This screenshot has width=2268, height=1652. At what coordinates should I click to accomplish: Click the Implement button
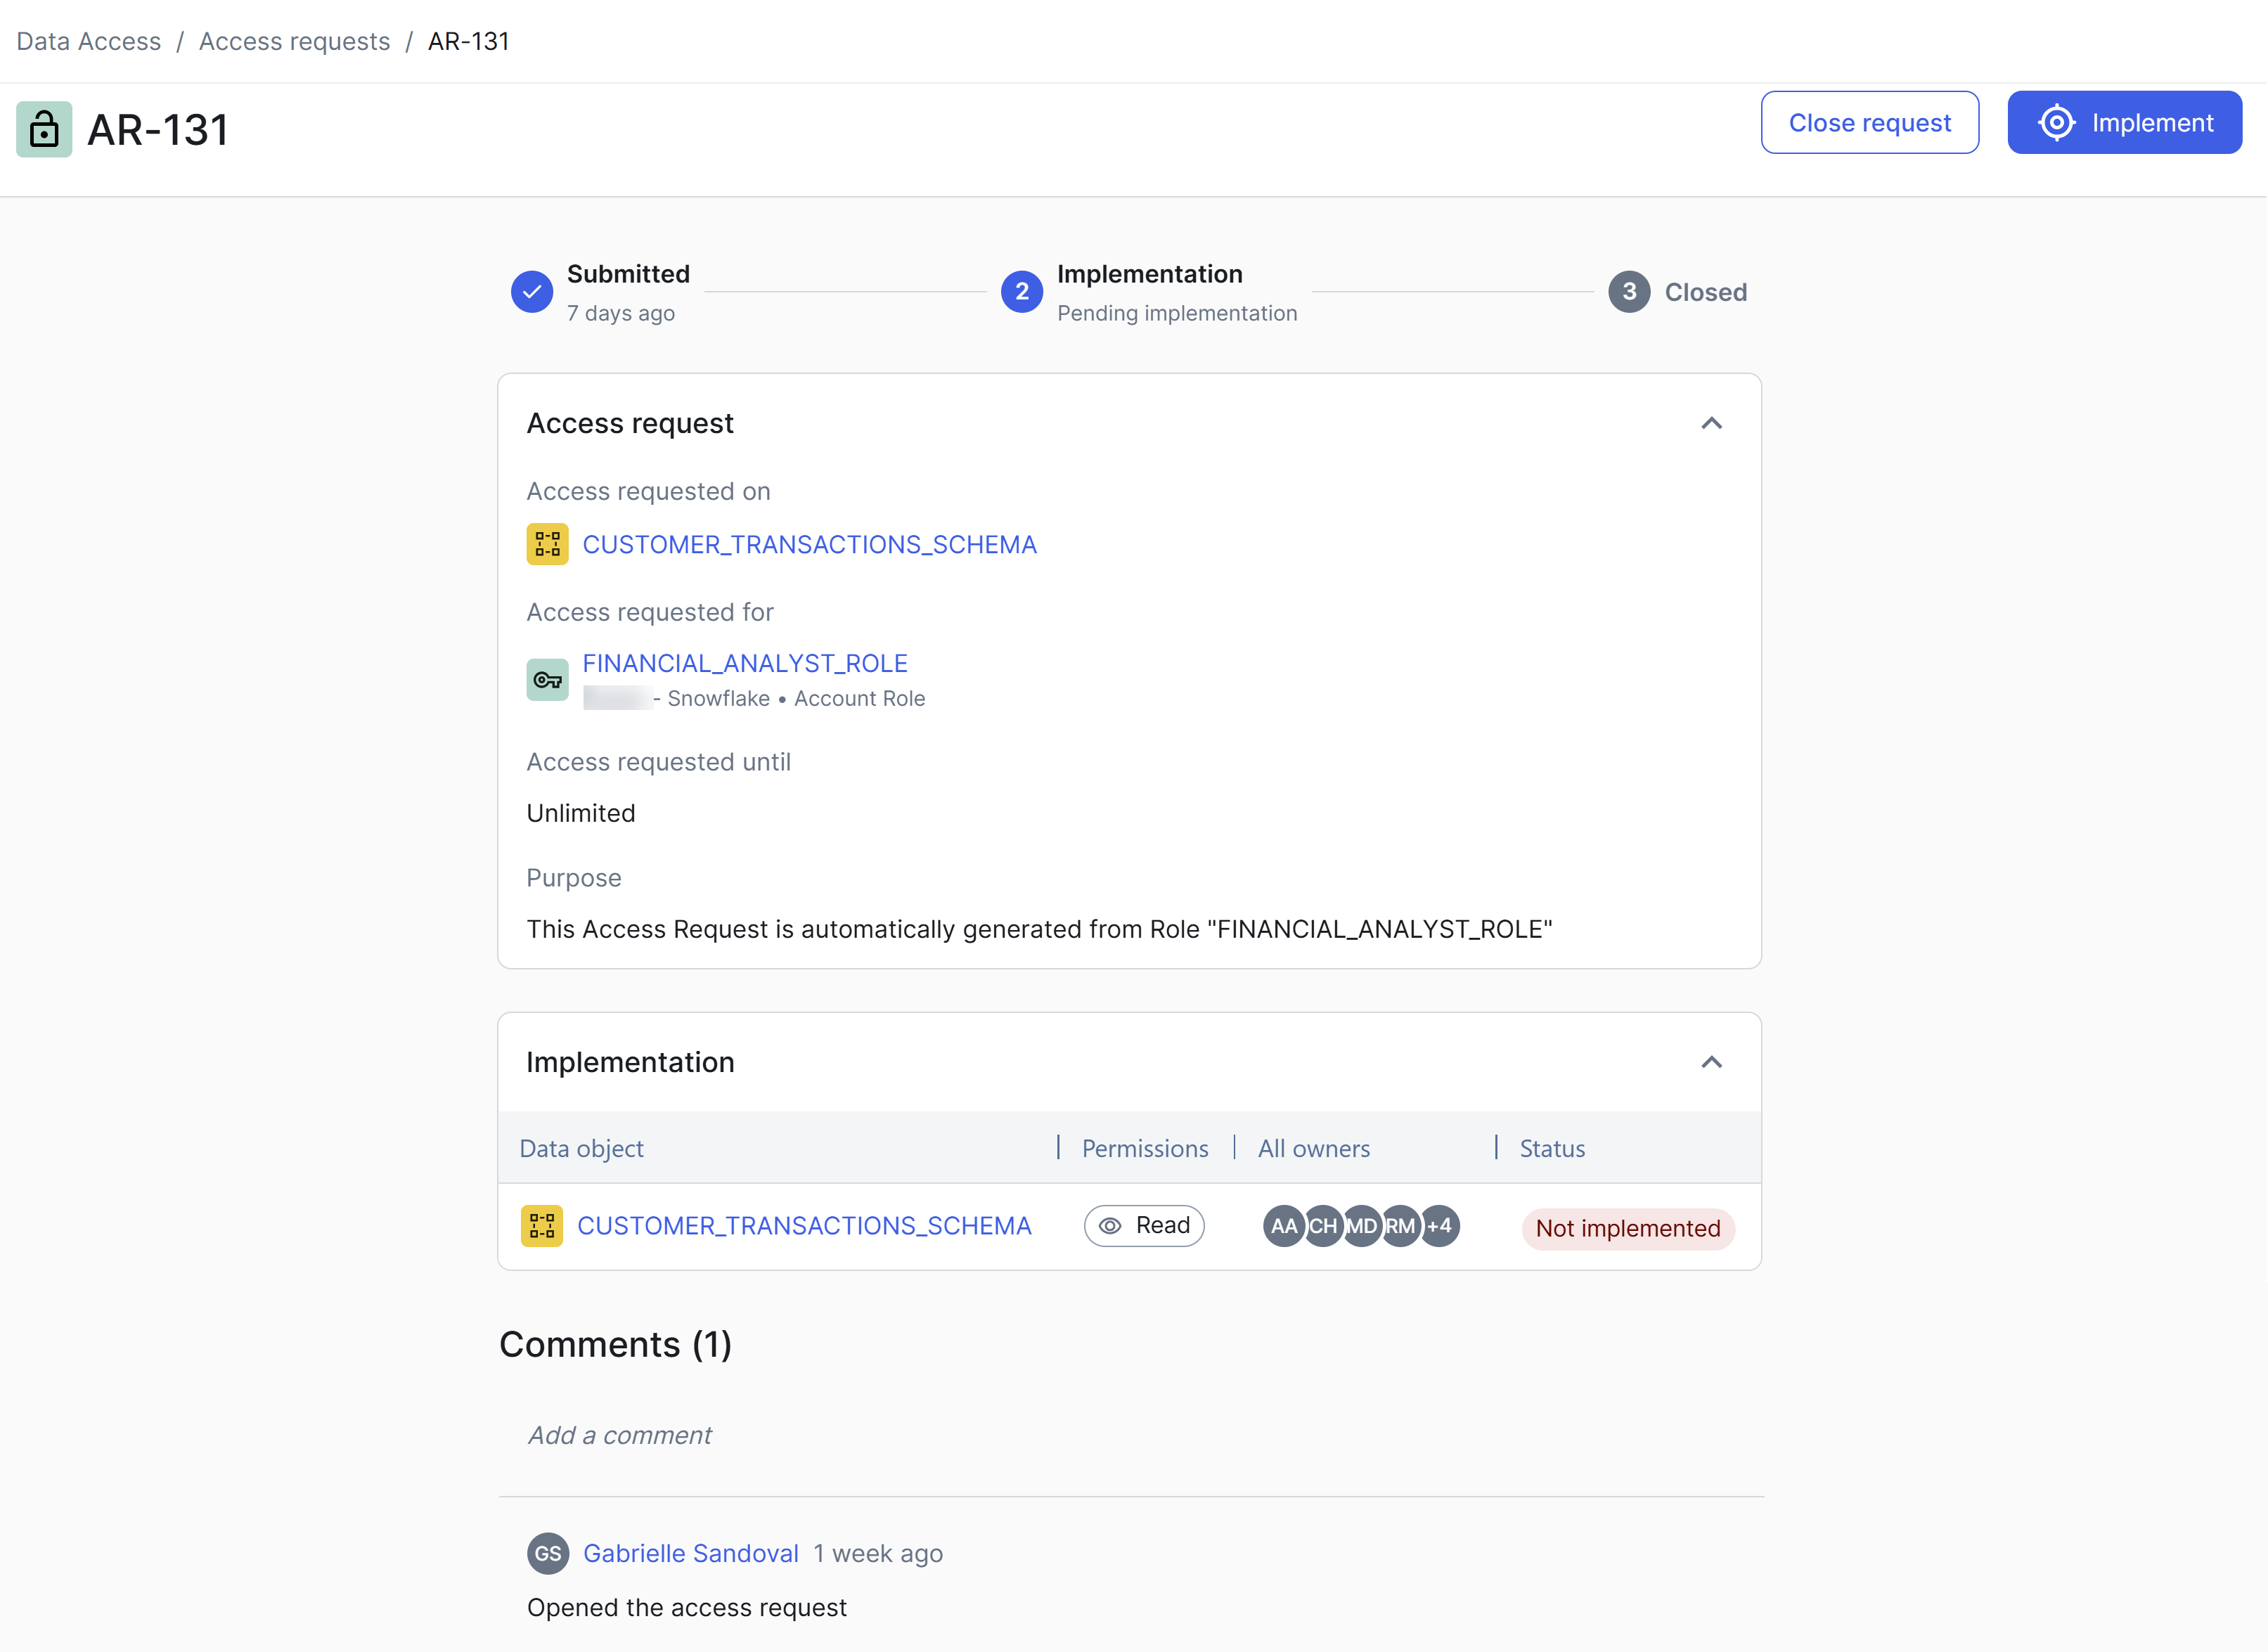(2125, 123)
